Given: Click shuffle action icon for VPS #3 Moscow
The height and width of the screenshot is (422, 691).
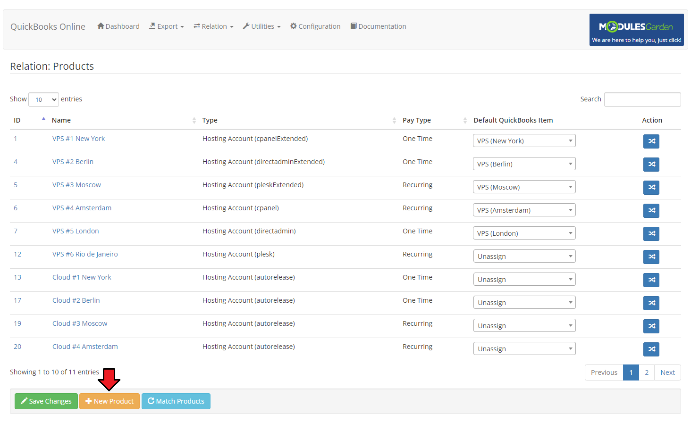Looking at the screenshot, I should (x=651, y=187).
